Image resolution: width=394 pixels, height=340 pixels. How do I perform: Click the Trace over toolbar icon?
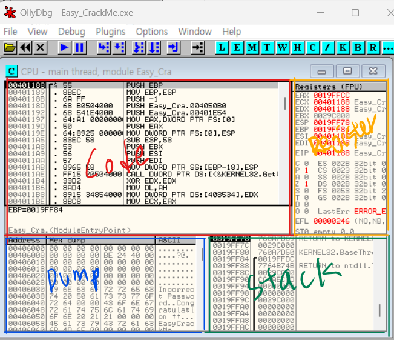pos(154,47)
